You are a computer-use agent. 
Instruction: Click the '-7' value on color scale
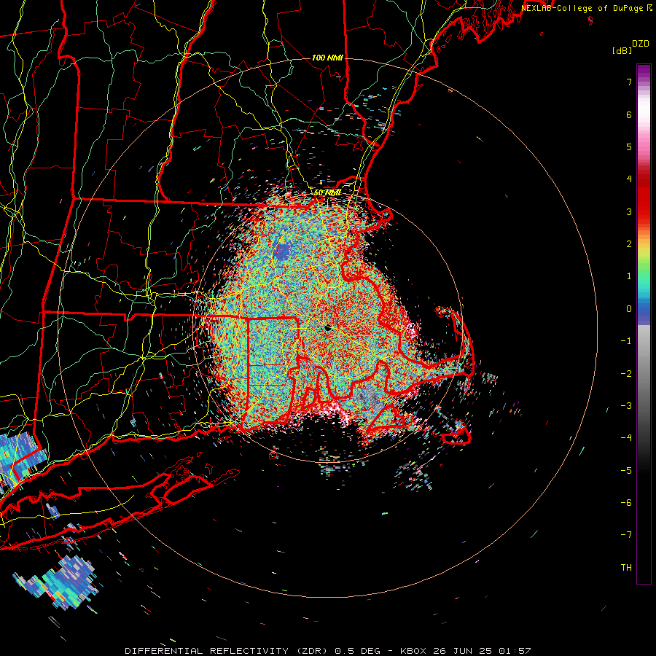(x=626, y=535)
